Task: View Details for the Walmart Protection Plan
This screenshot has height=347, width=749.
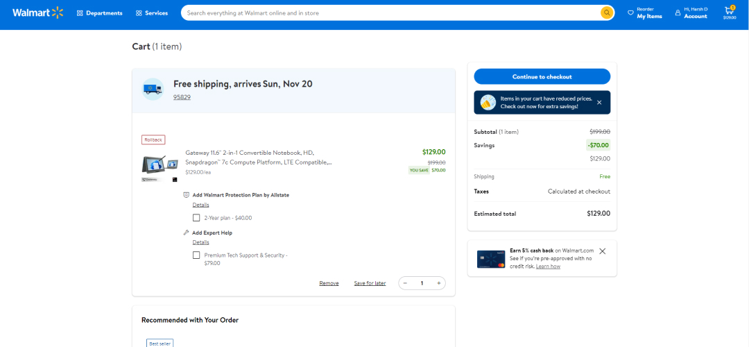Action: (x=200, y=205)
